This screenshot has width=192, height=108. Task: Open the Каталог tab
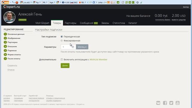133,23
